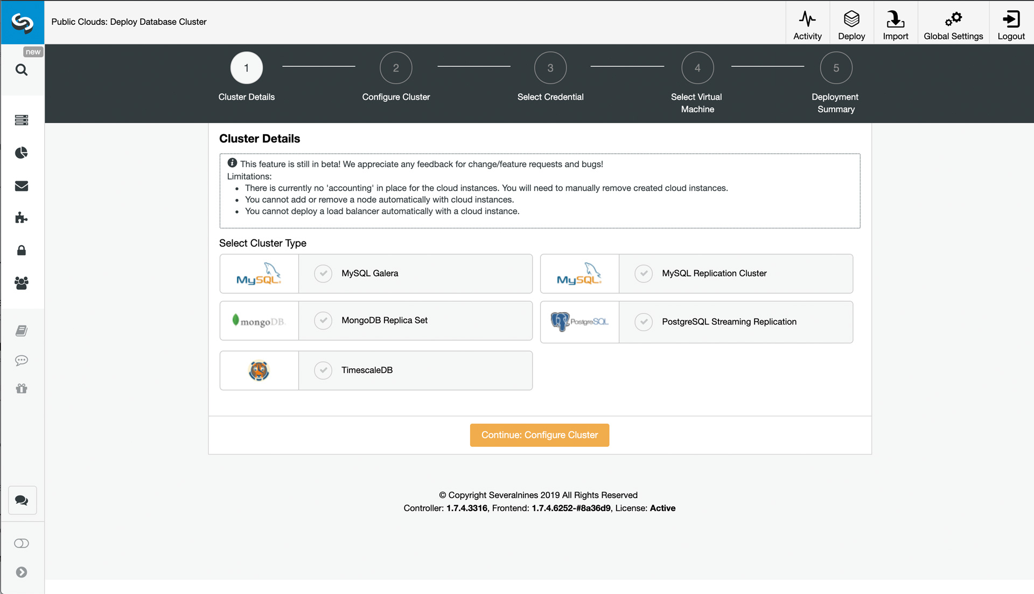
Task: Expand sidebar with the arrow circle icon
Action: coord(22,572)
